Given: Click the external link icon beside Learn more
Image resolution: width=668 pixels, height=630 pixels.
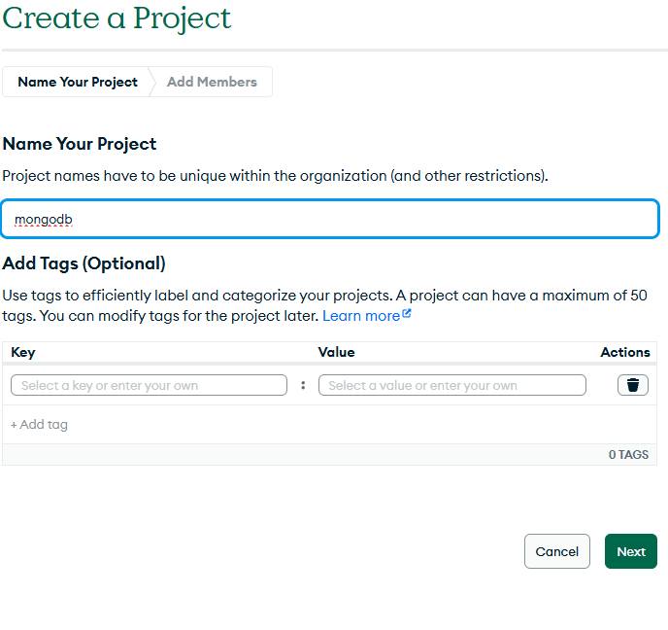Looking at the screenshot, I should (407, 314).
